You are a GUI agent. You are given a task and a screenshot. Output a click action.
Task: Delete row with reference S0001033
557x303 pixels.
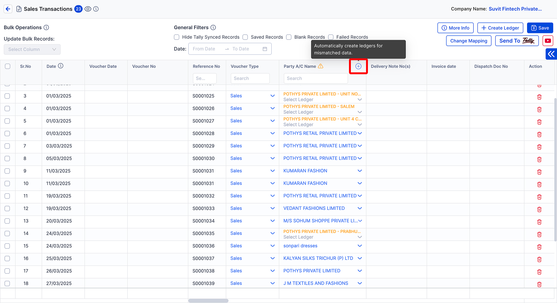pos(539,209)
